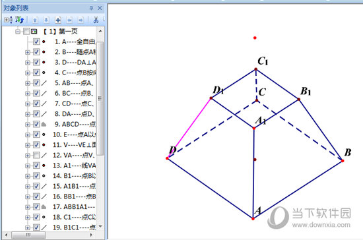Click the left arrow toolbar icon
This screenshot has width=363, height=240.
coord(69,20)
